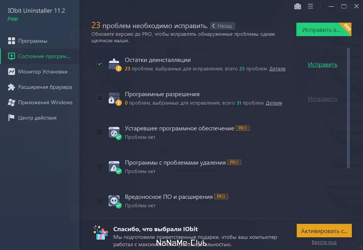Screen dimensions: 363x250
Task: Click the Монитор Установки chart icon
Action: [11, 72]
